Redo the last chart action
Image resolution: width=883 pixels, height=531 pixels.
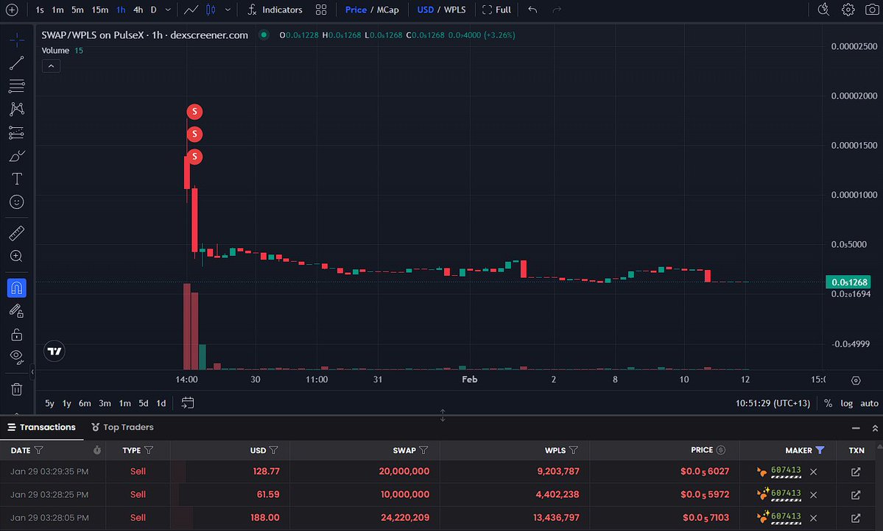tap(557, 10)
